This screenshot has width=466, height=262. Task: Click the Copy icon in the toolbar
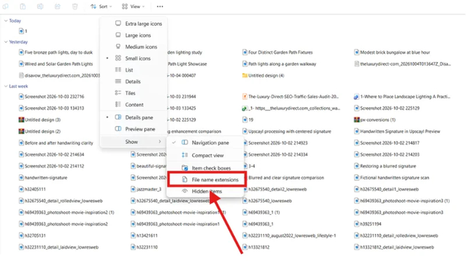[x=5, y=6]
